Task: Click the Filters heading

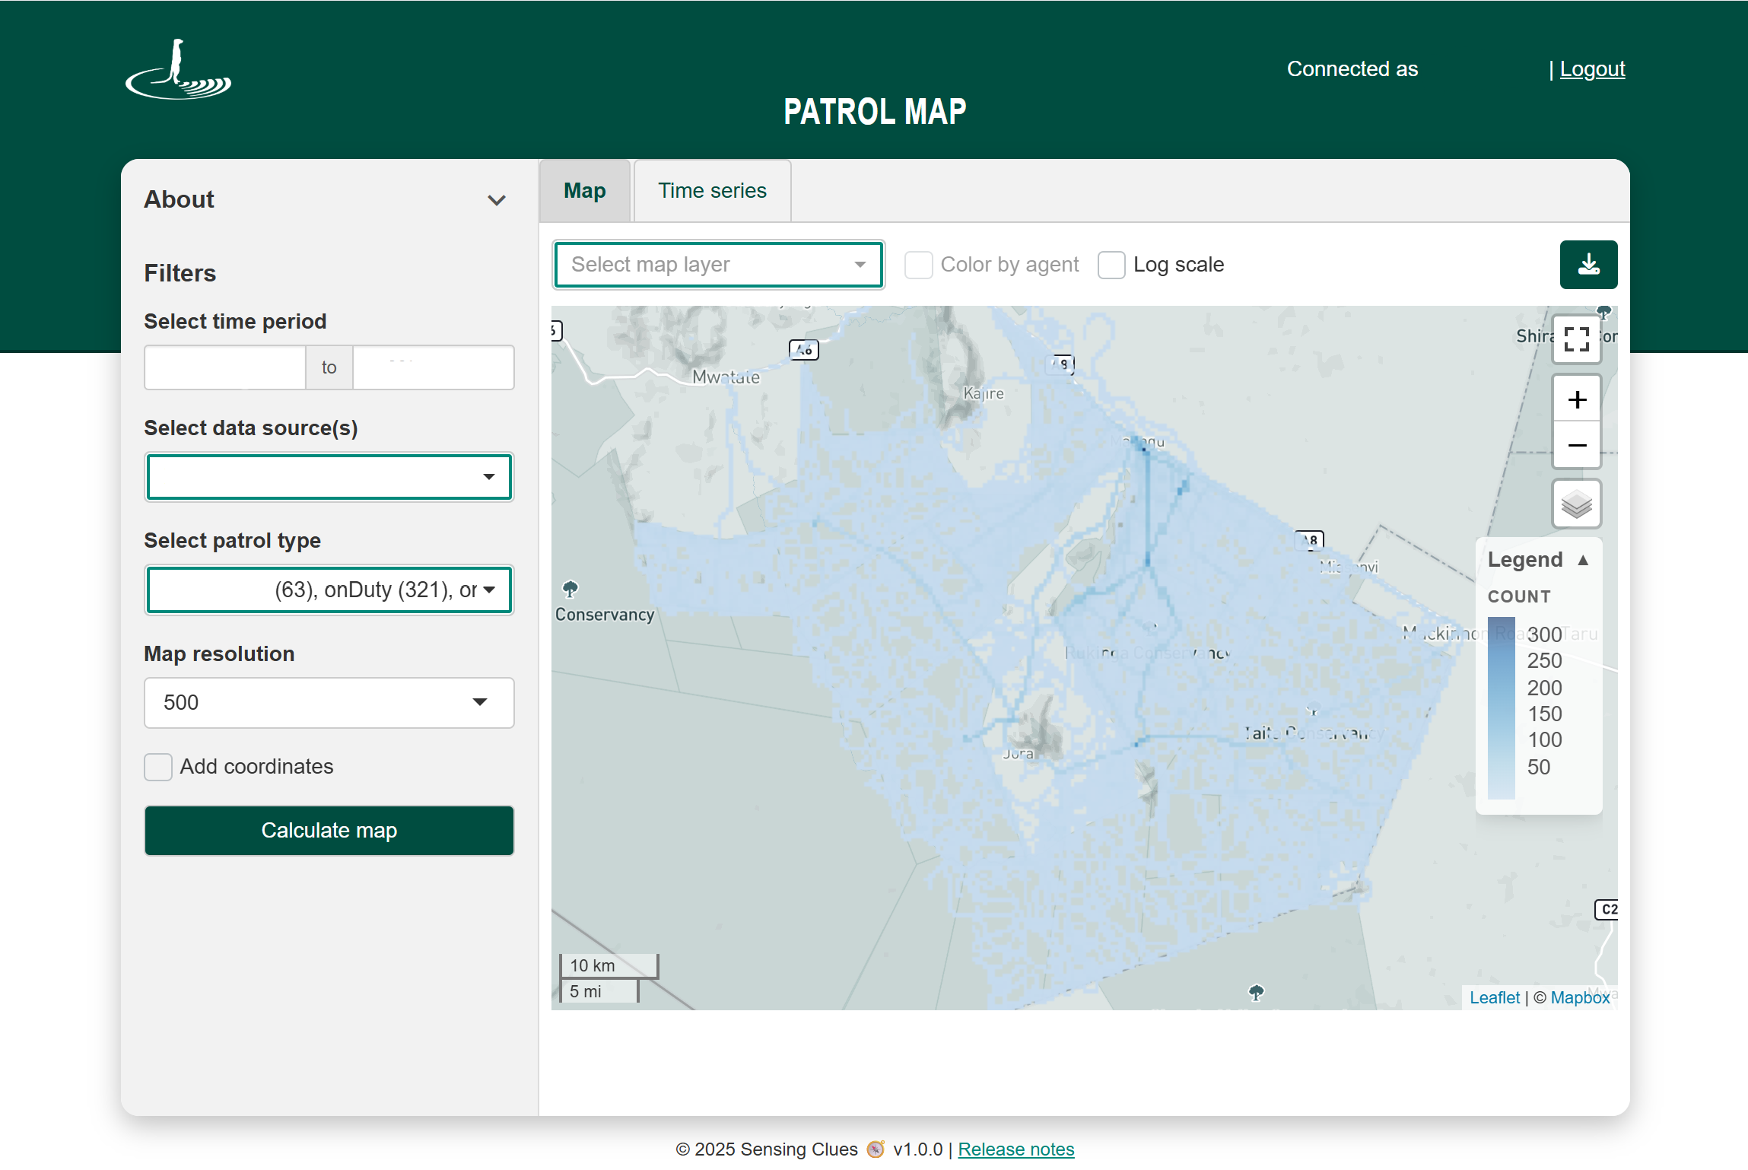Action: (x=180, y=273)
